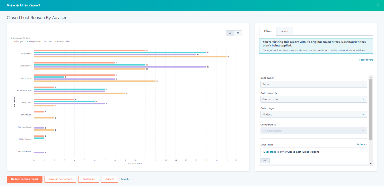Click the All time date range link
Image resolution: width=384 pixels, height=186 pixels.
pos(27,38)
